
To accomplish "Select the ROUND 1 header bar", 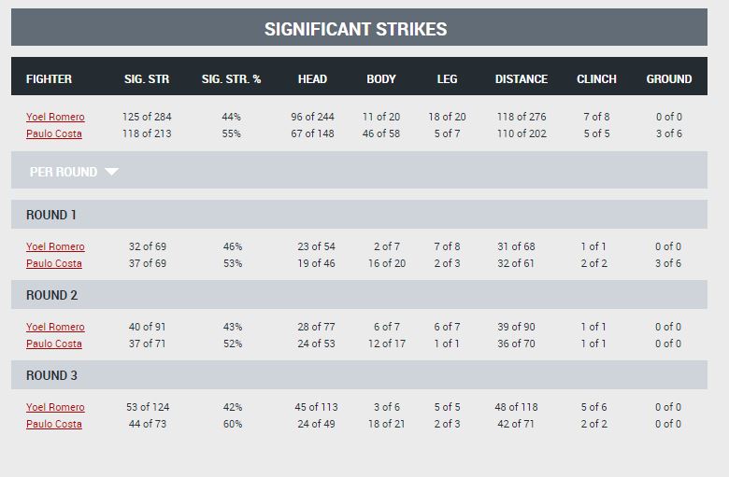I will (x=359, y=215).
